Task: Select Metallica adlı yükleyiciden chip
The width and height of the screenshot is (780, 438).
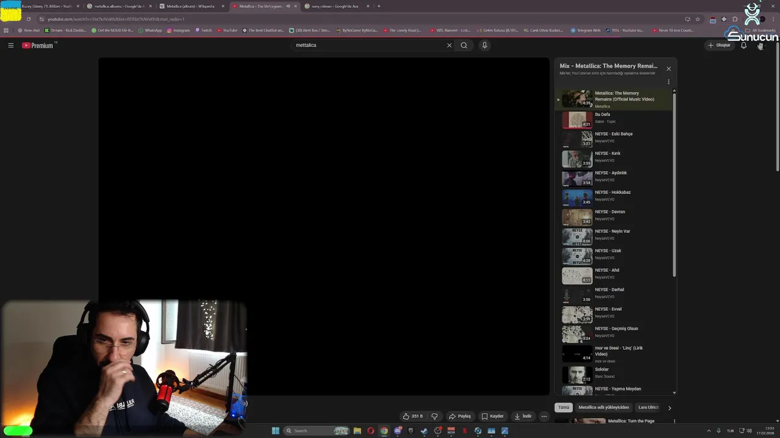Action: point(604,408)
